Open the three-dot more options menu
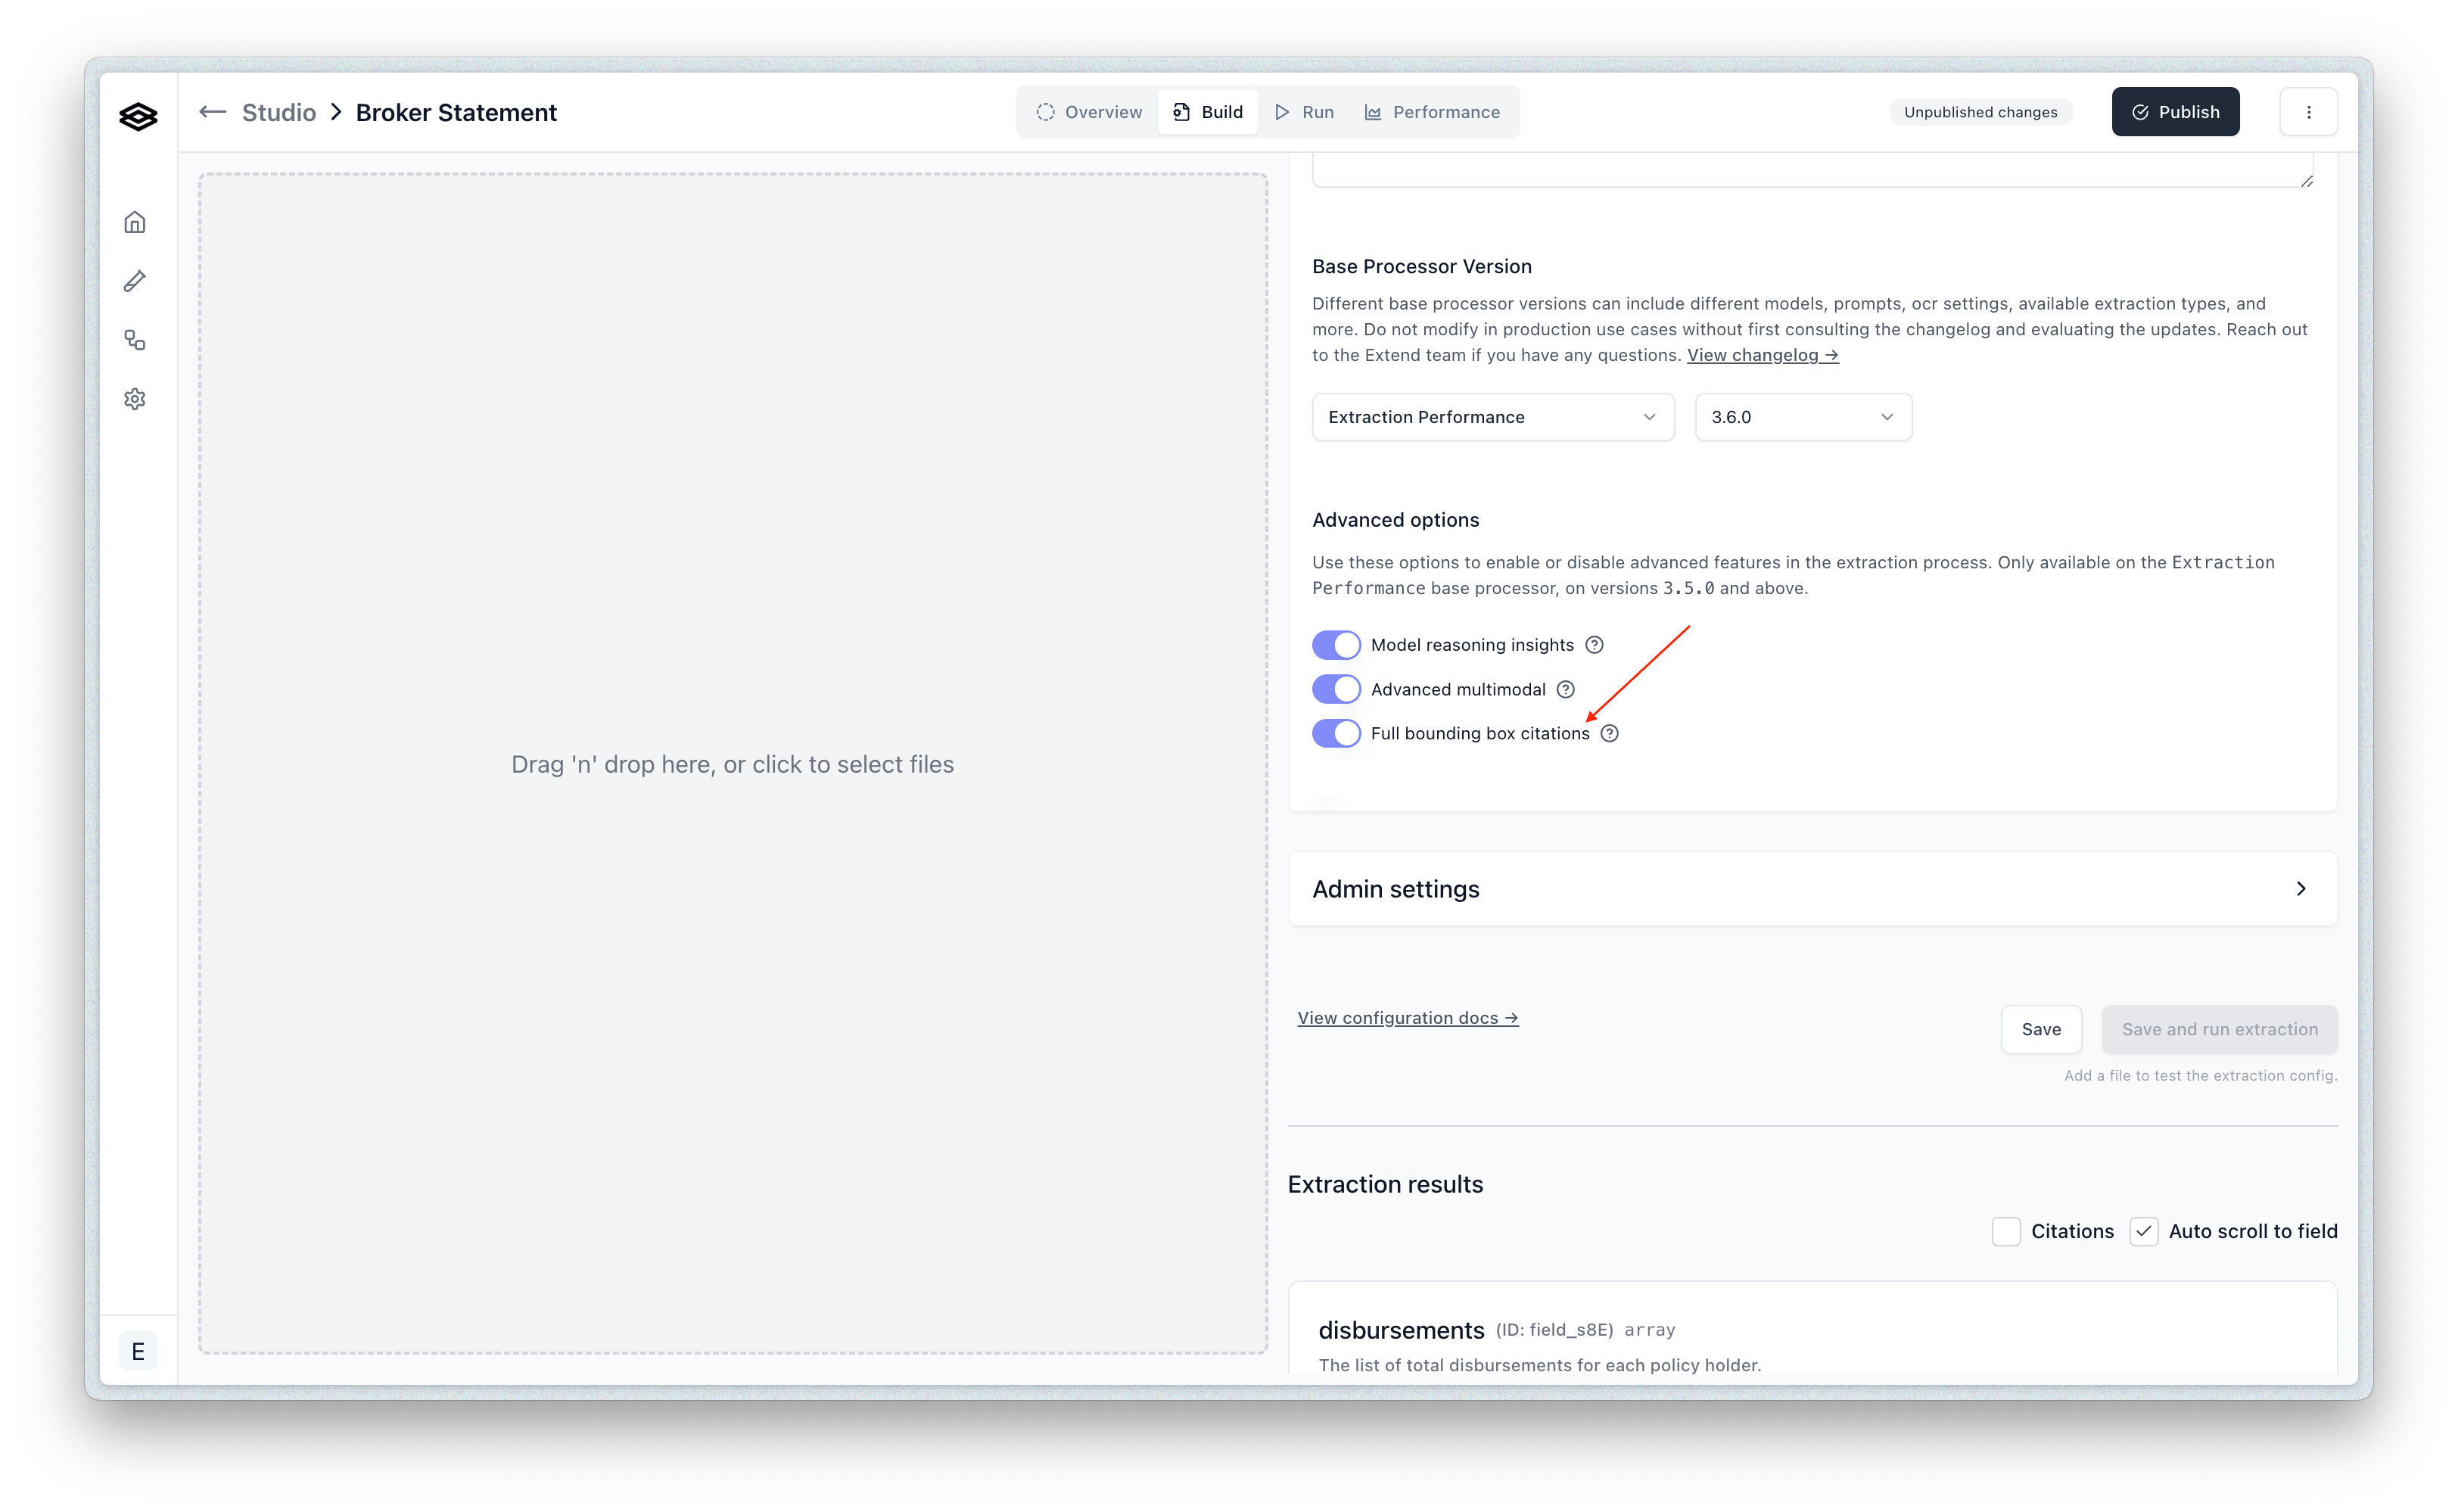The width and height of the screenshot is (2458, 1512). (x=2308, y=112)
